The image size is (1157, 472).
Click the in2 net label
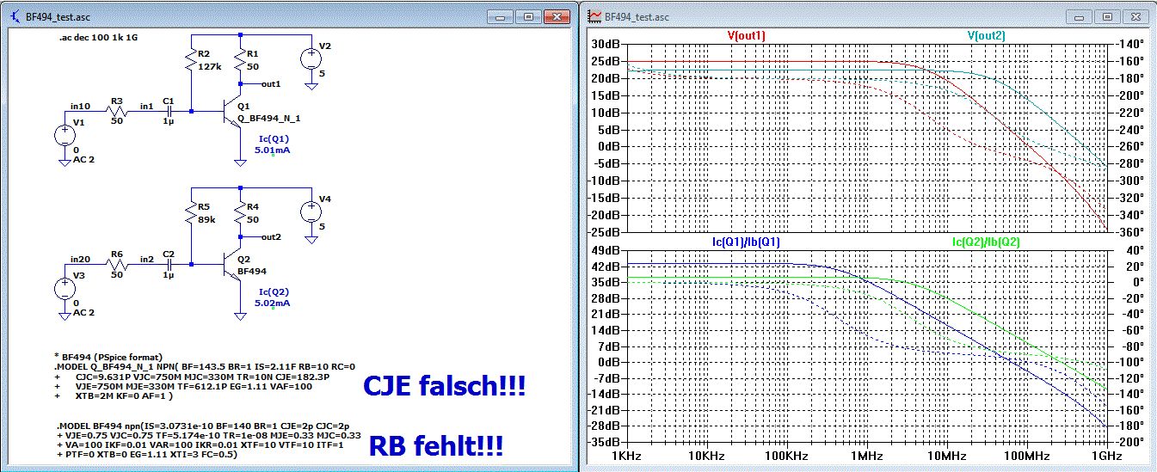(146, 258)
